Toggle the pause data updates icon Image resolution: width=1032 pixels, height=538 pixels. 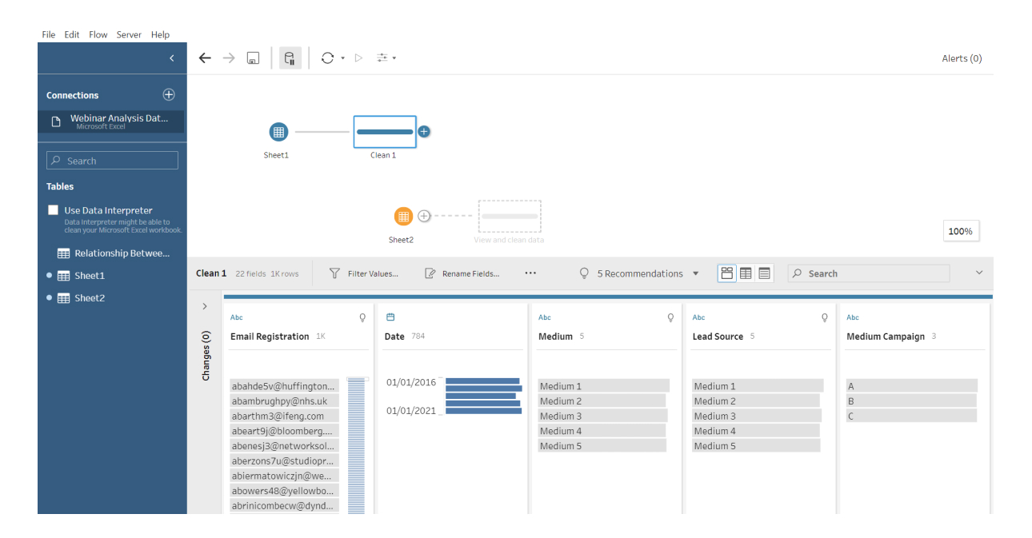(290, 58)
